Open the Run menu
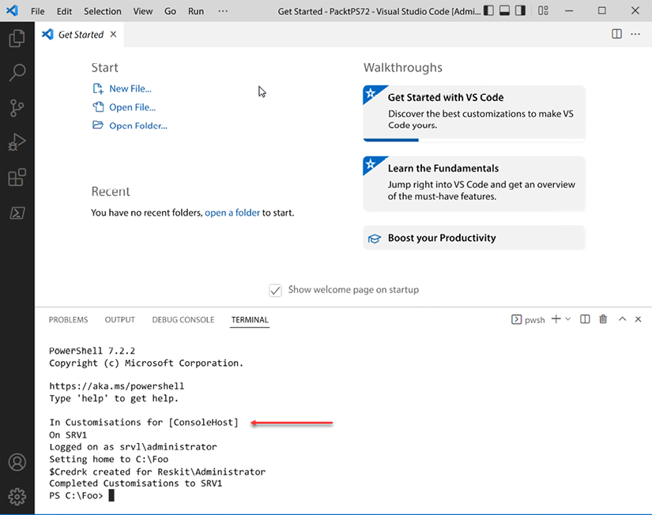Viewport: 652px width, 515px height. tap(196, 11)
